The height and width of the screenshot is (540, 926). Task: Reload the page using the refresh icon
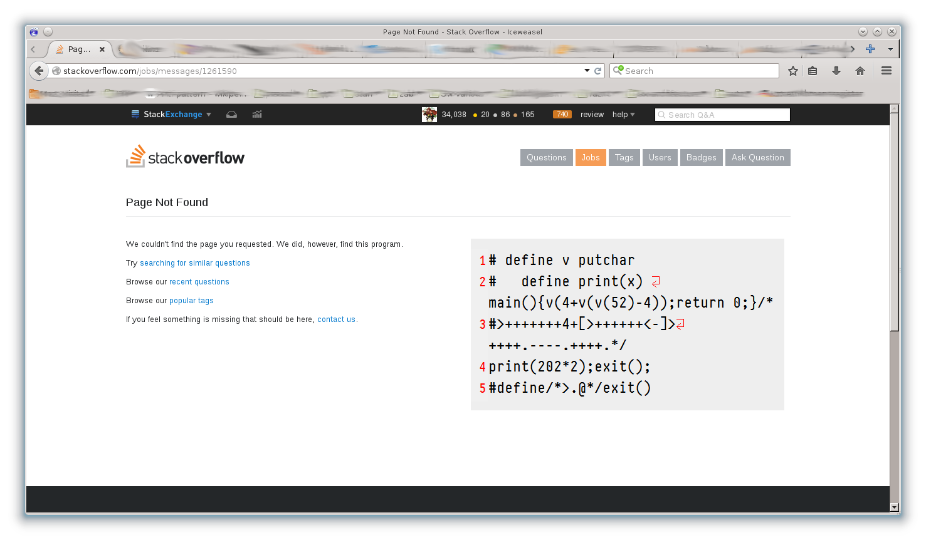[598, 71]
